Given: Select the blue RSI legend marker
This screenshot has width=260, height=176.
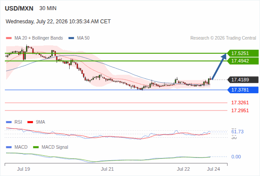Looking at the screenshot, I should pos(9,122).
